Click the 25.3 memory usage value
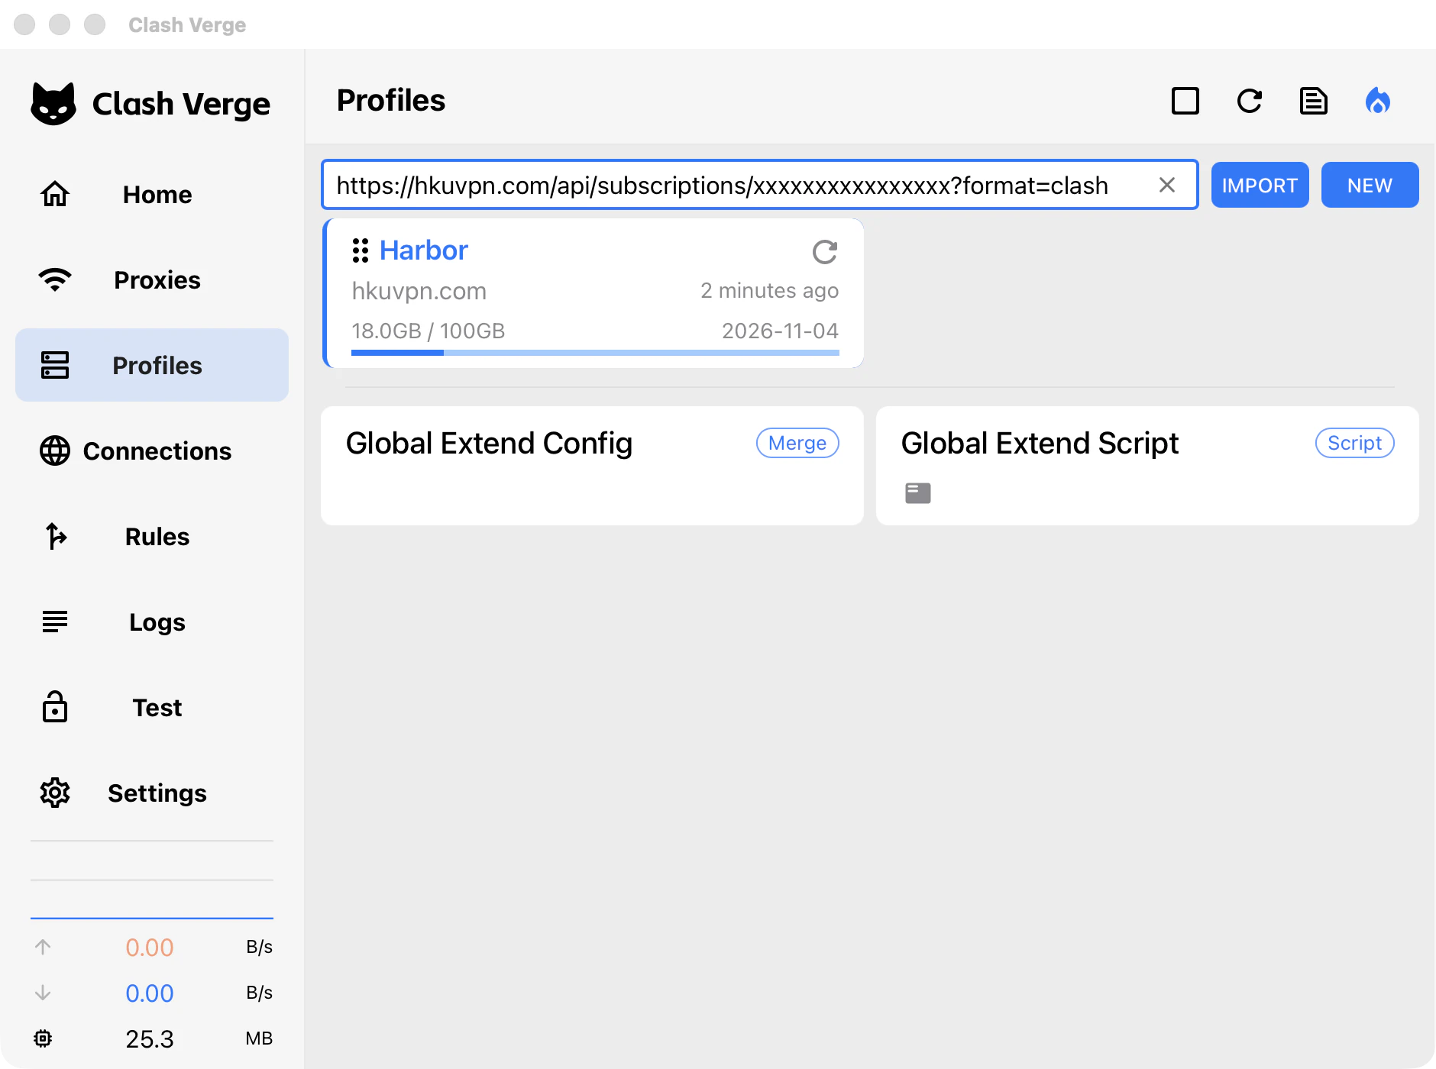Image resolution: width=1436 pixels, height=1069 pixels. tap(150, 1038)
